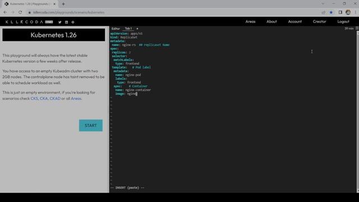
Task: Bookmark page using star icon
Action: point(331,12)
